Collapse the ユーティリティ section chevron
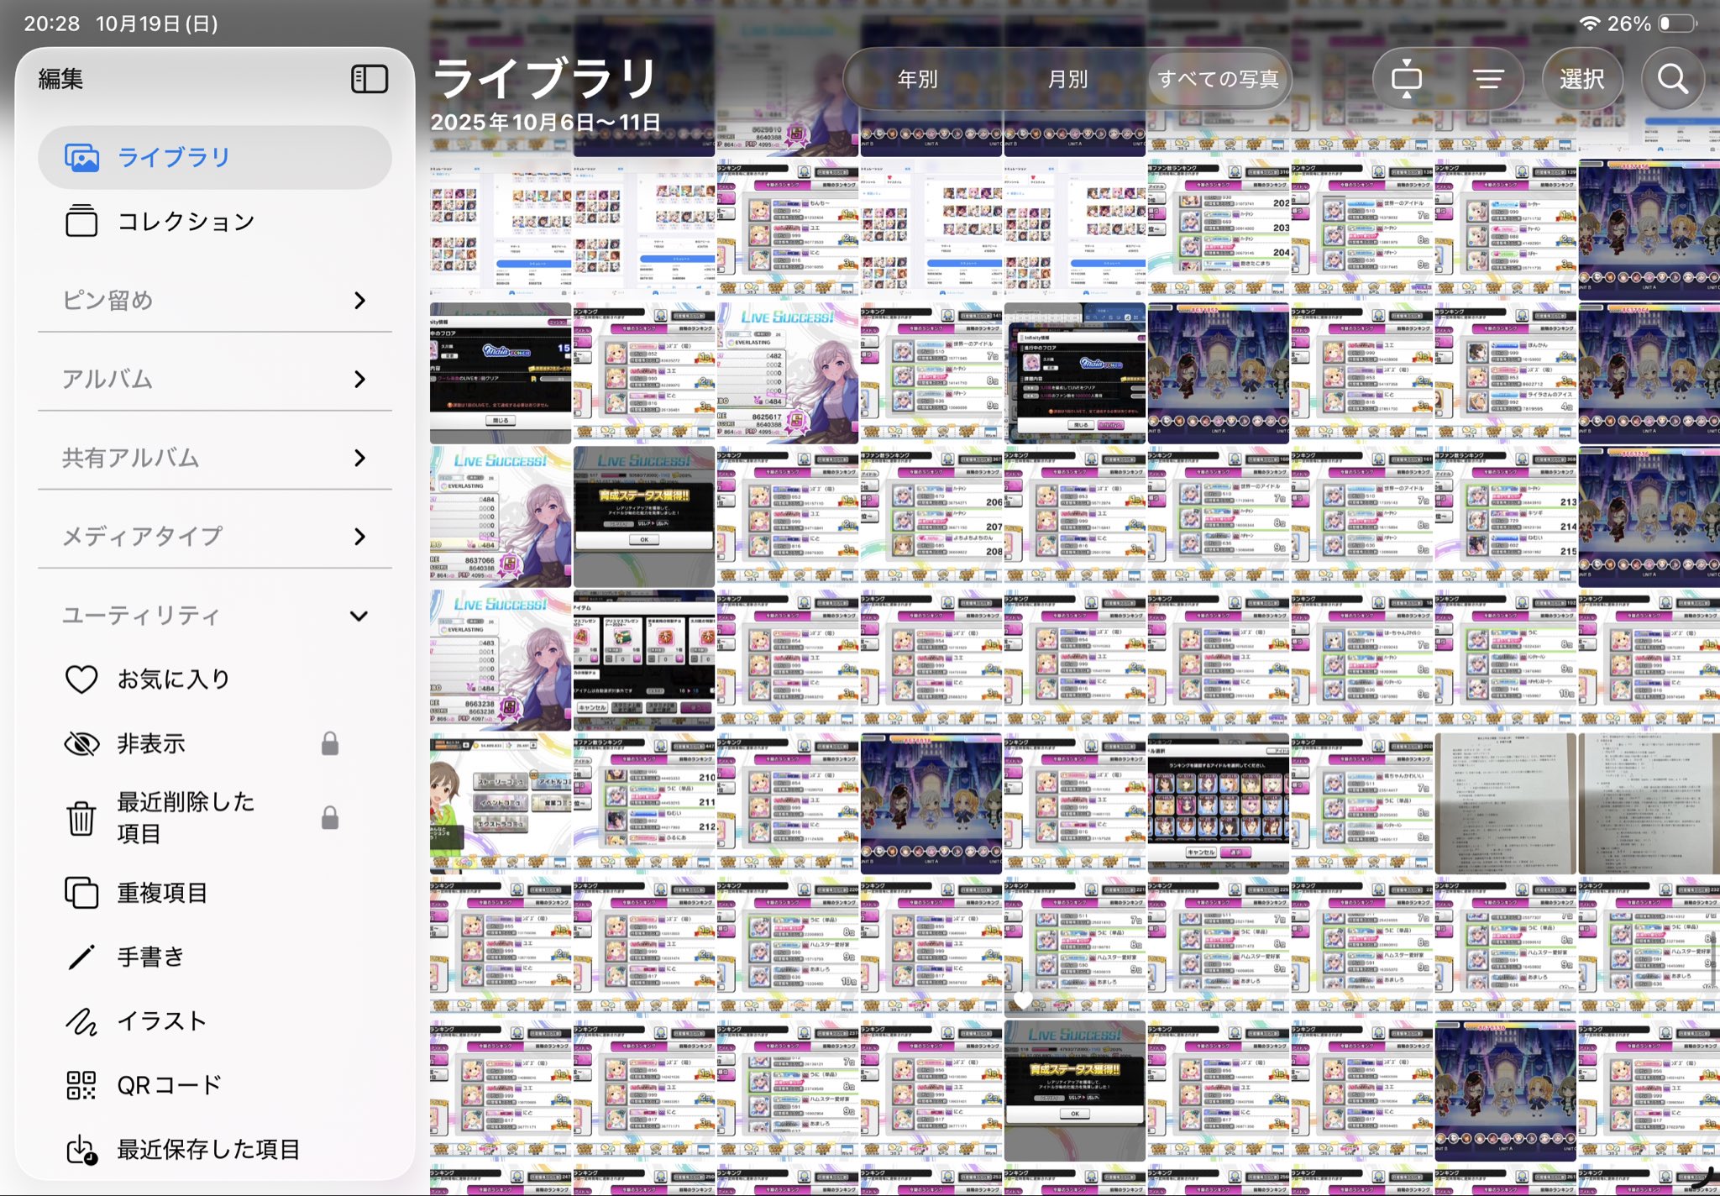Image resolution: width=1720 pixels, height=1196 pixels. pos(359,616)
